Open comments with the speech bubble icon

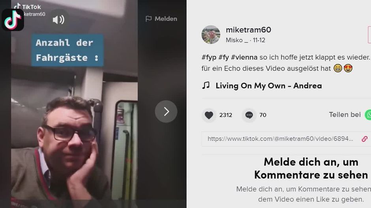click(249, 115)
